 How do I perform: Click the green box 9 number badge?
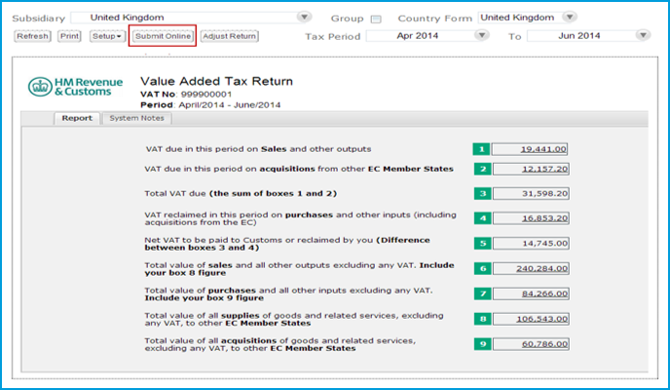coord(481,343)
